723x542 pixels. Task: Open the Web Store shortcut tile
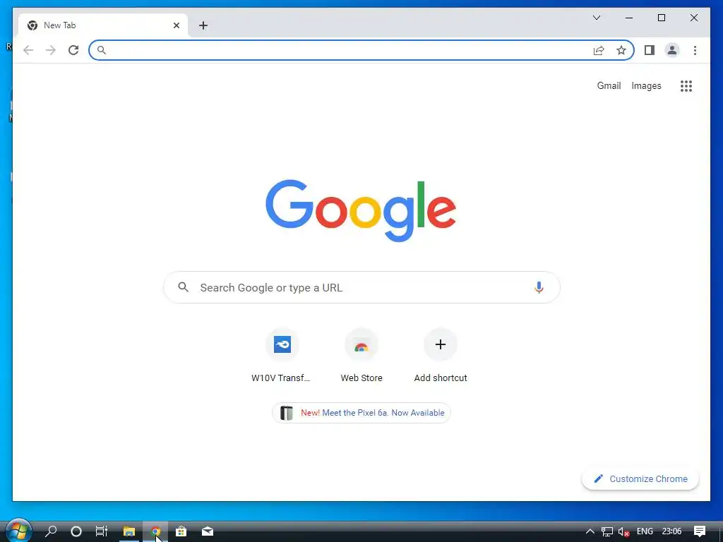[x=361, y=356]
